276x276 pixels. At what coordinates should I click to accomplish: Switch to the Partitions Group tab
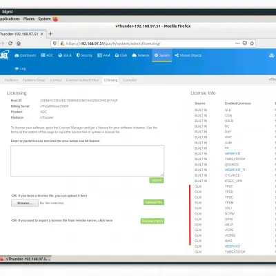tap(34, 80)
